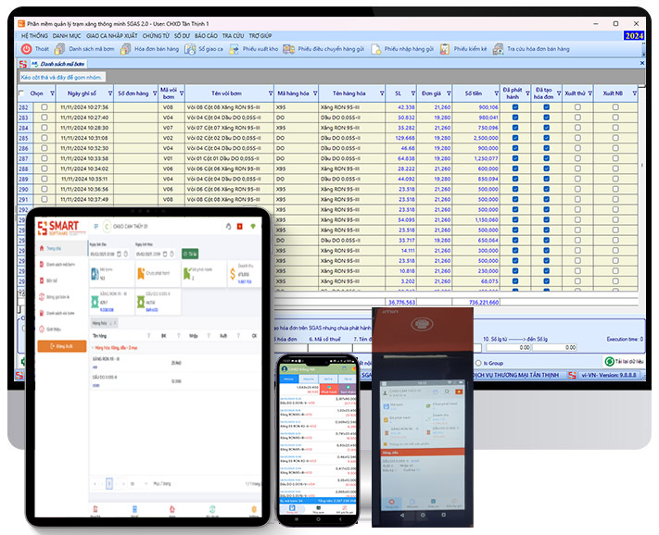The width and height of the screenshot is (659, 535).
Task: Click the total amount 736.221.660 cell
Action: pos(476,302)
